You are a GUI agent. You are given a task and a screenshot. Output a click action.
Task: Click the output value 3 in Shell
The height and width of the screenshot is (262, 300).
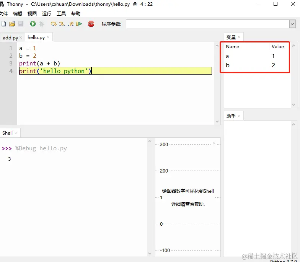[9, 159]
